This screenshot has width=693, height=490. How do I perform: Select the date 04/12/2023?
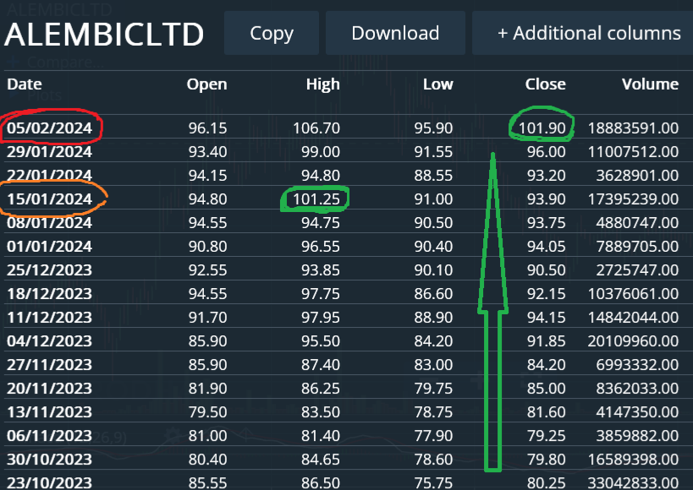click(49, 341)
